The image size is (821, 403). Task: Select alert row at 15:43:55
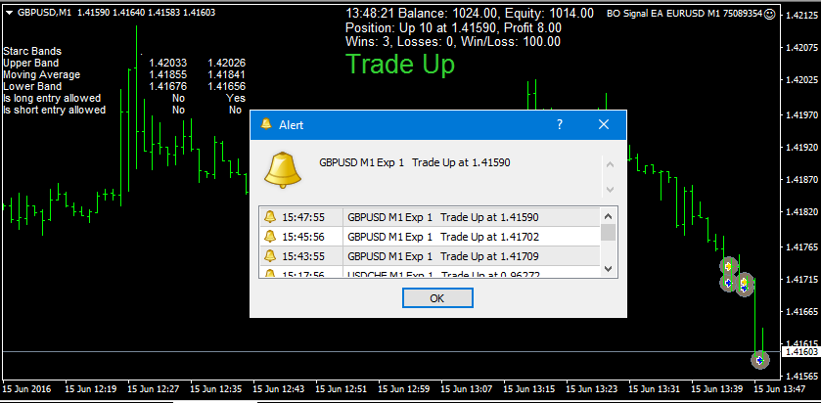(430, 256)
